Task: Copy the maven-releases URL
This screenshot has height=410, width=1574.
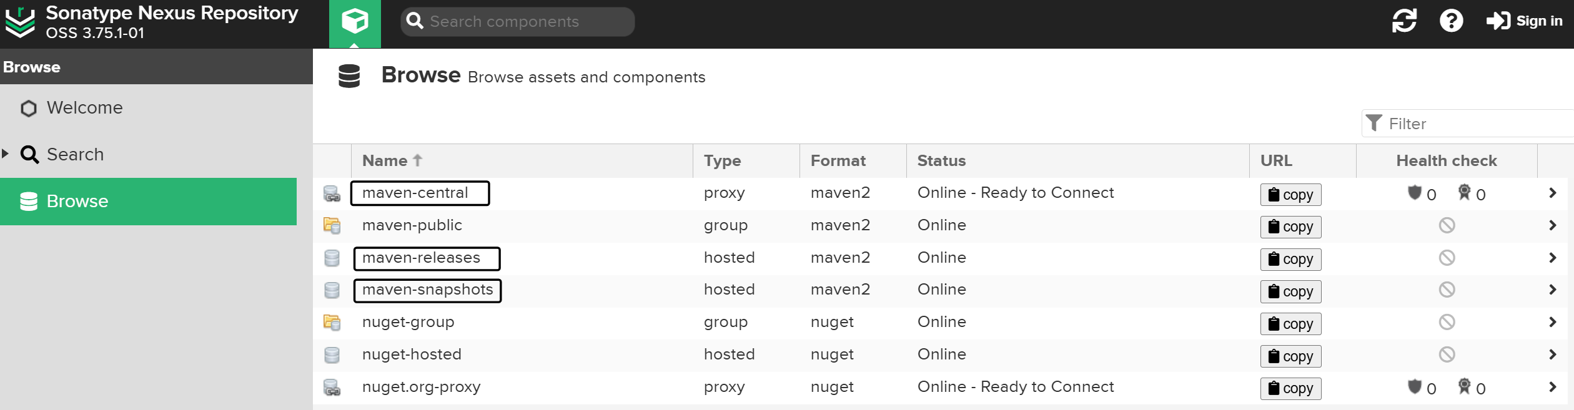Action: click(1290, 259)
